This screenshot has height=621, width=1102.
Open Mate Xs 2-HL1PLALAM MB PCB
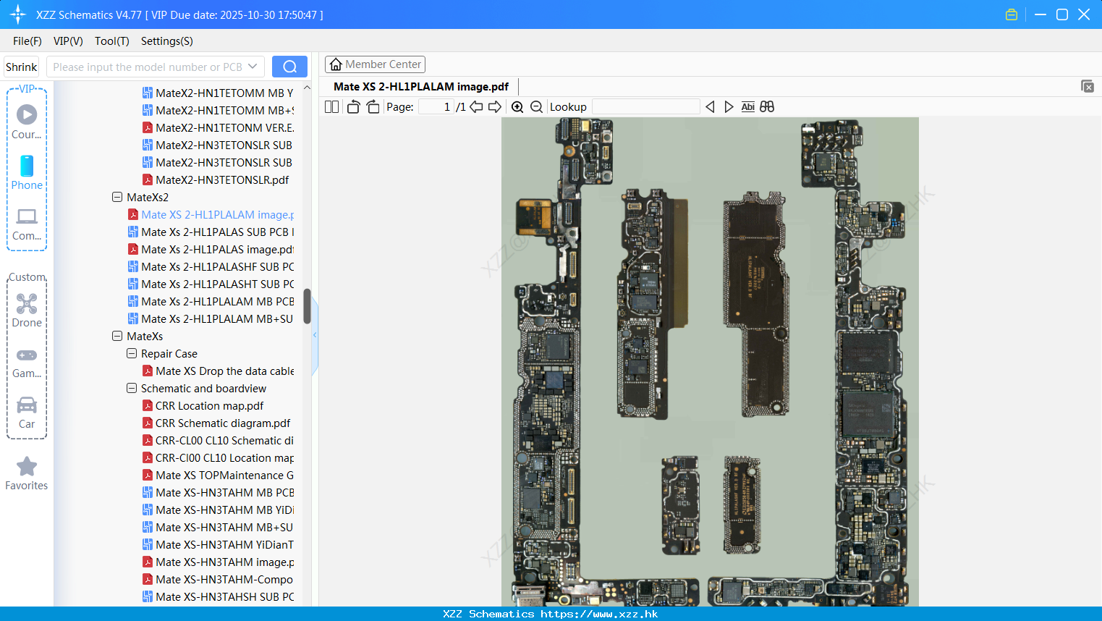point(211,301)
